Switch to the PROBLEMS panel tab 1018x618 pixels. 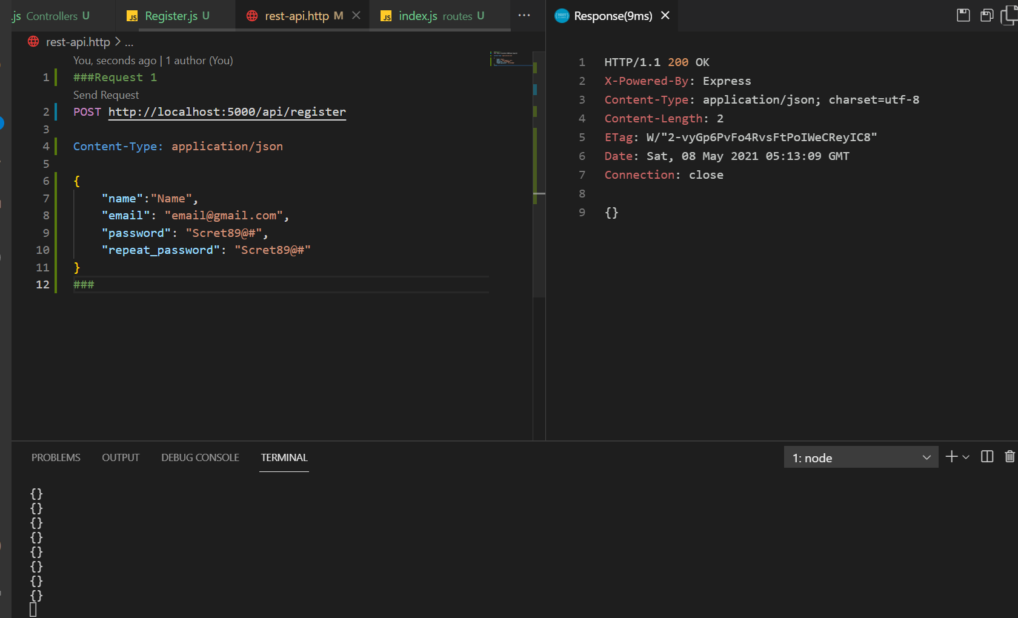click(56, 457)
